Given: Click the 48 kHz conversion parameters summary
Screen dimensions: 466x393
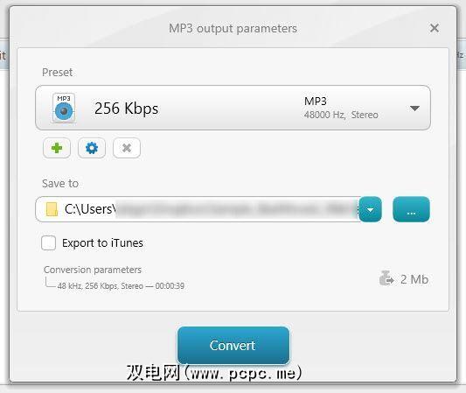Looking at the screenshot, I should tap(121, 286).
